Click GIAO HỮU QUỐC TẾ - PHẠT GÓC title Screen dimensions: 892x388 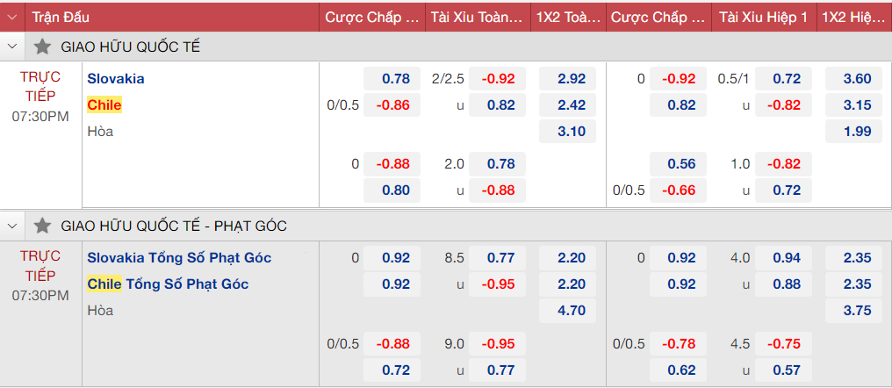click(174, 226)
